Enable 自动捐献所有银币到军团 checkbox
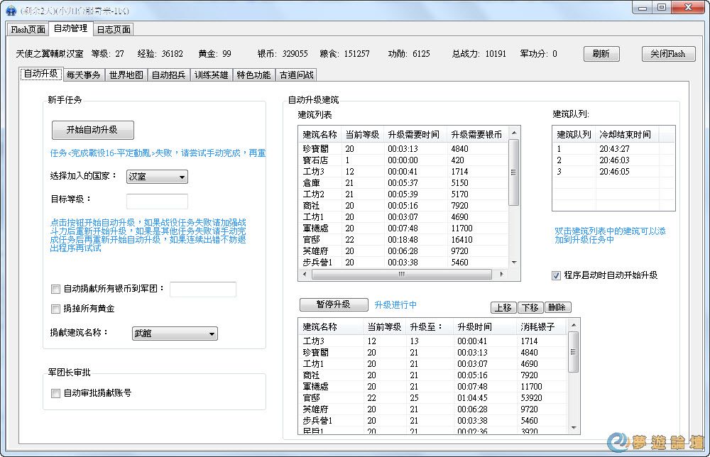This screenshot has height=457, width=710. pyautogui.click(x=56, y=289)
